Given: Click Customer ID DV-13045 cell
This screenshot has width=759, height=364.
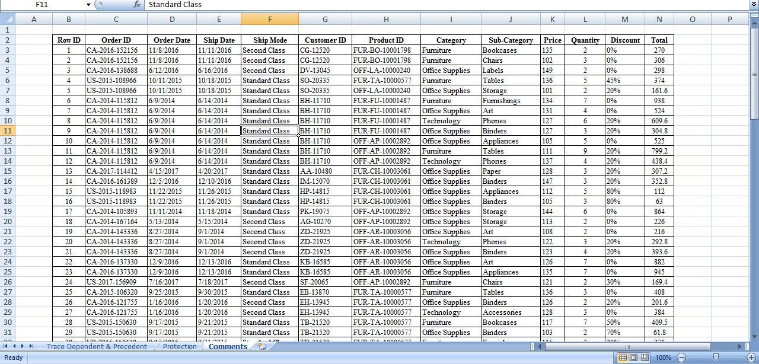Looking at the screenshot, I should (x=325, y=70).
